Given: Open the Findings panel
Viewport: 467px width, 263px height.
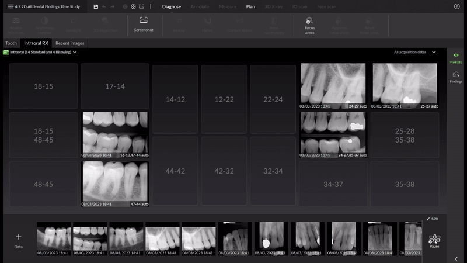Looking at the screenshot, I should coord(456,77).
